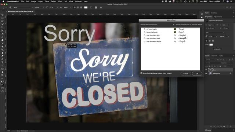Star the Snell Roundhand Regular font
The height and width of the screenshot is (132, 235).
[x=144, y=41]
